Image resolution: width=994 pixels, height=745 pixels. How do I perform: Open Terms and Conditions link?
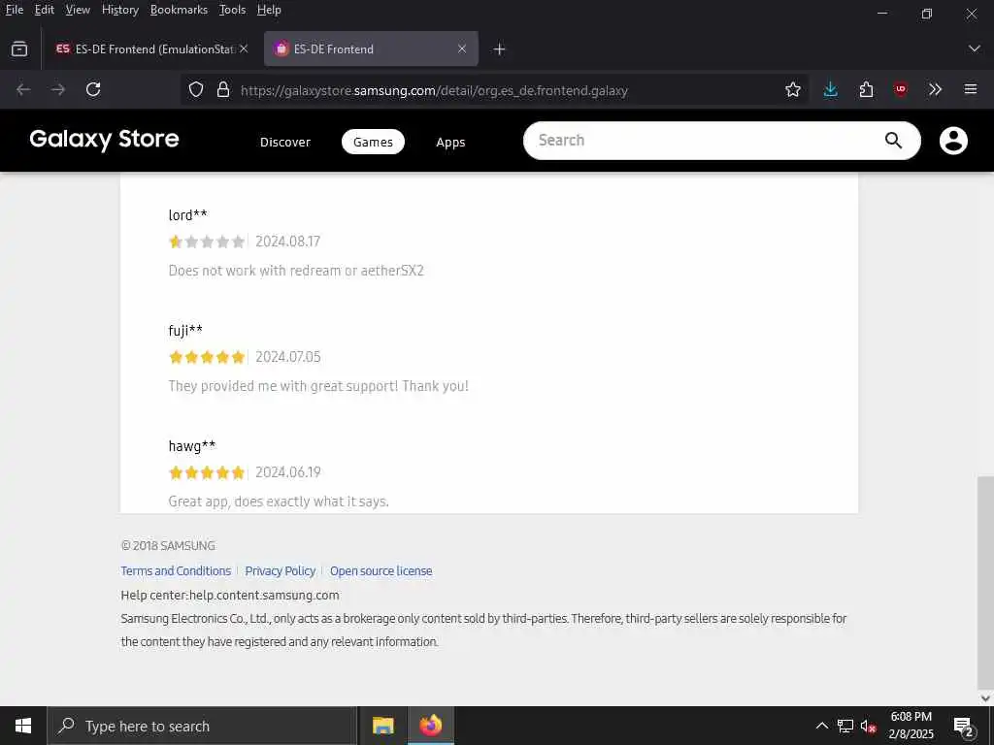point(177,570)
